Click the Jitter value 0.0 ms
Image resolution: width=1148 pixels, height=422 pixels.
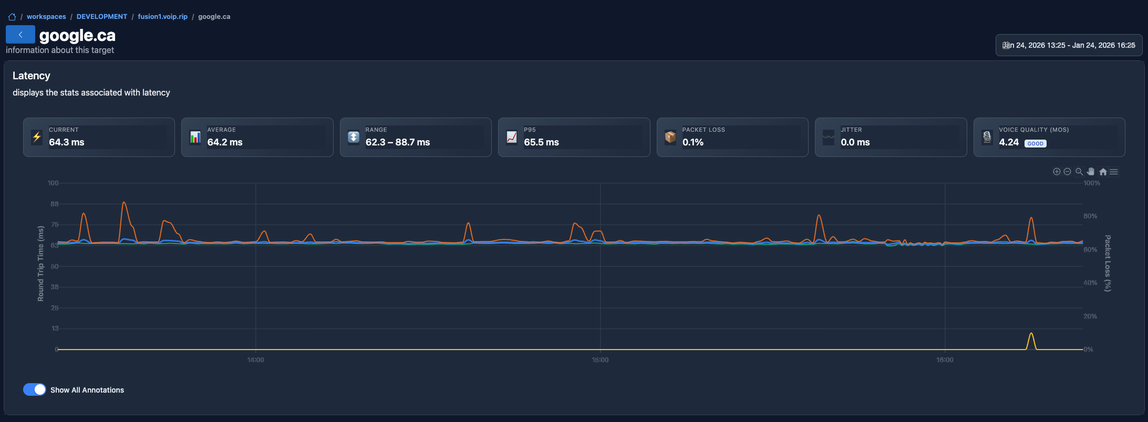click(x=855, y=142)
